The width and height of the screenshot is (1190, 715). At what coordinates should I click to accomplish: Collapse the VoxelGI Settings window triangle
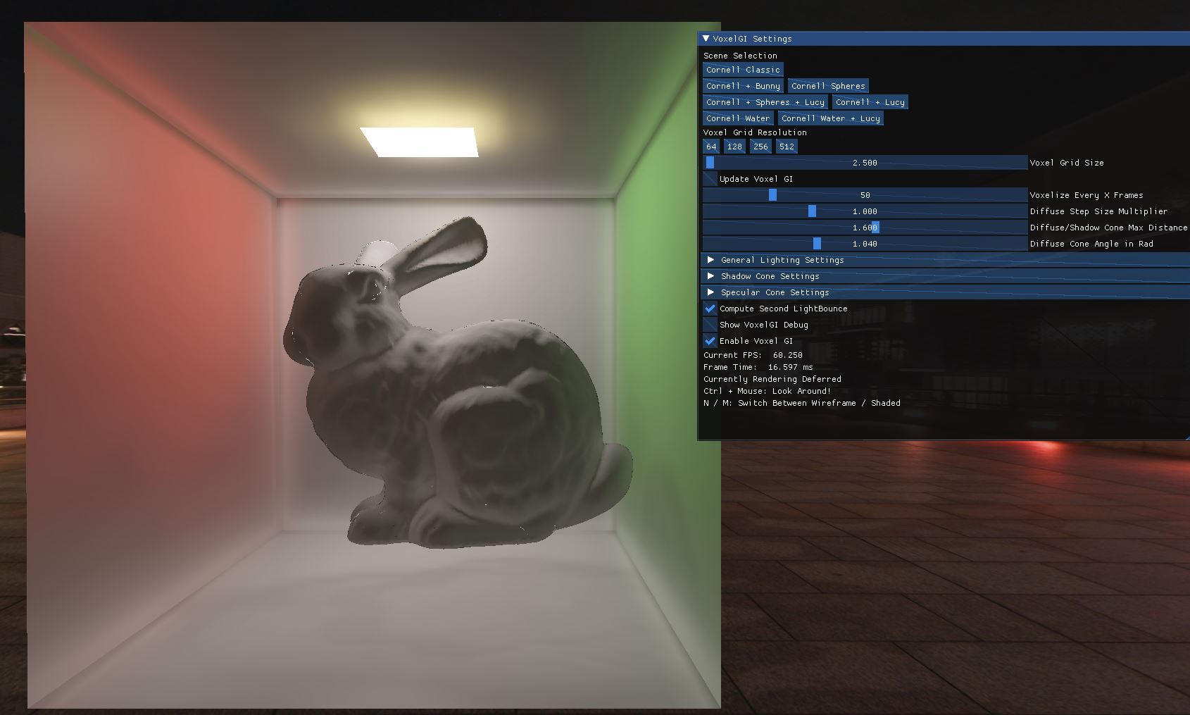706,39
